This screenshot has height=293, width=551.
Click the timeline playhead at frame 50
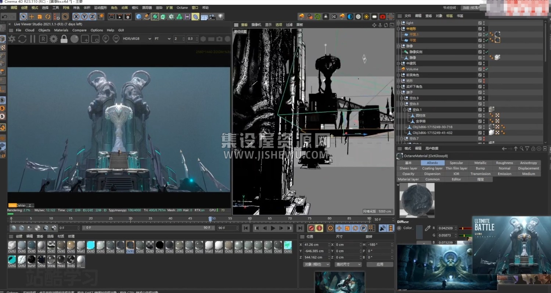[x=210, y=219]
